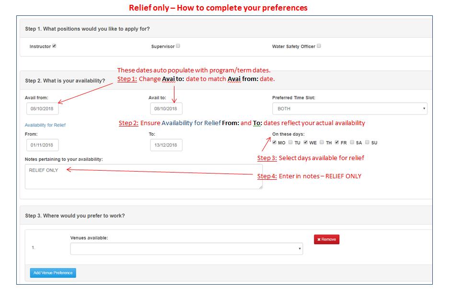The height and width of the screenshot is (289, 451).
Task: Click the Add Venue Preference button
Action: [x=53, y=273]
